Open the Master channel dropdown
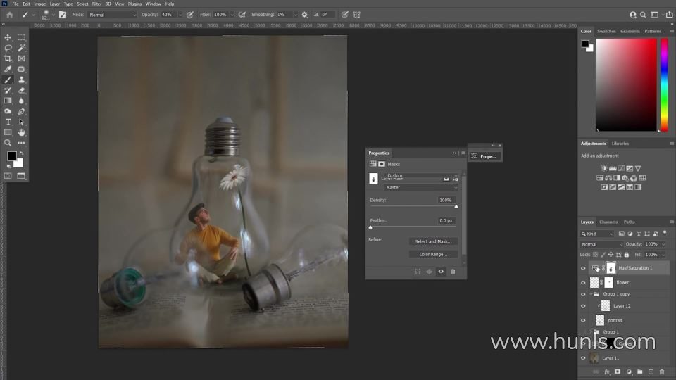This screenshot has height=380, width=676. pyautogui.click(x=420, y=188)
